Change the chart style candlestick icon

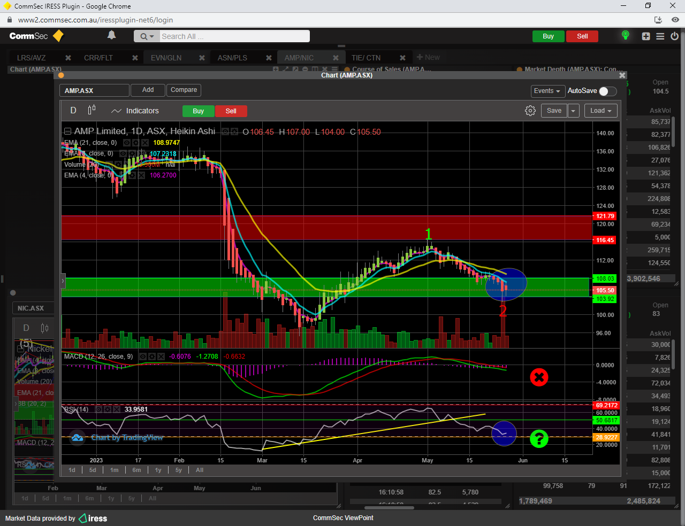point(92,110)
